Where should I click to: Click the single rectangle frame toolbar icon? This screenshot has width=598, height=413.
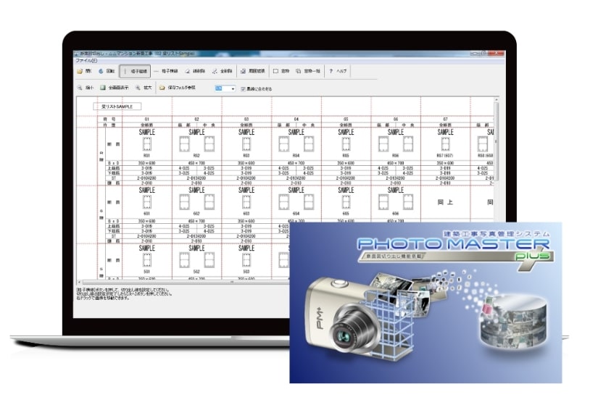pyautogui.click(x=280, y=72)
